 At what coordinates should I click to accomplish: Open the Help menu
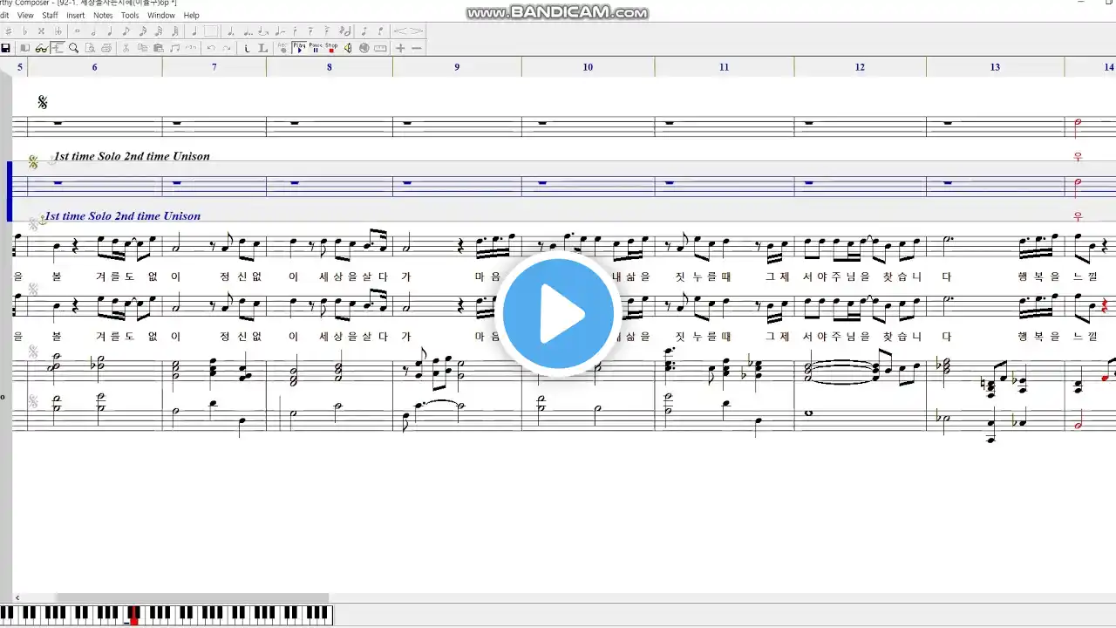pos(191,15)
